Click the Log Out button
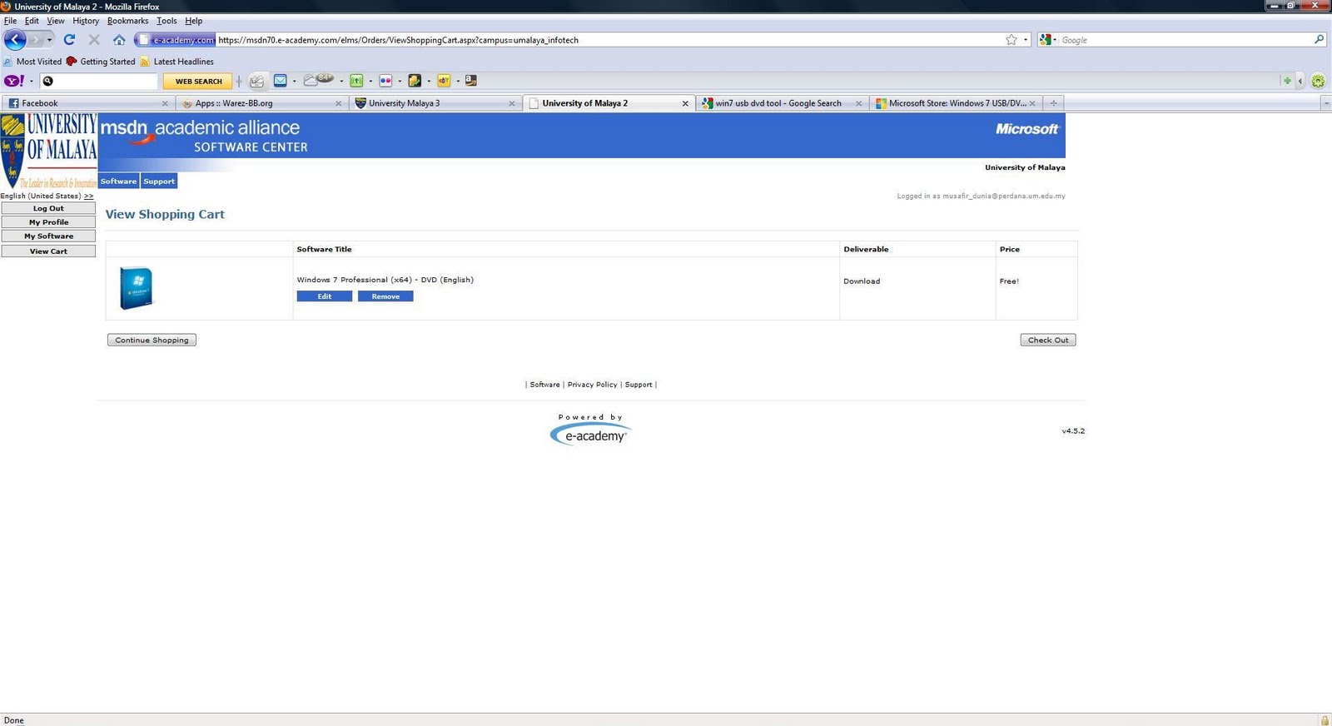The width and height of the screenshot is (1332, 726). [x=48, y=208]
